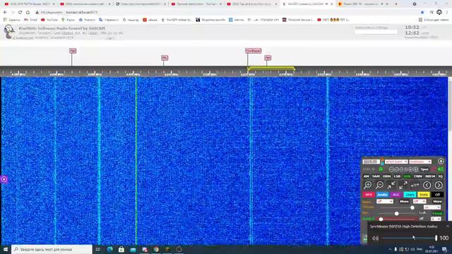Click the green play icon beside frequency
The image size is (452, 254).
[x=381, y=169]
